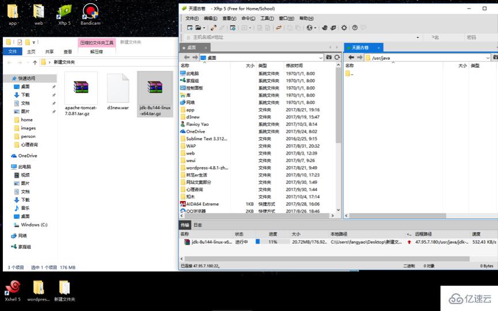The width and height of the screenshot is (498, 311).
Task: Open the 解压缩 tab in Explorer ribbon
Action: (x=96, y=52)
